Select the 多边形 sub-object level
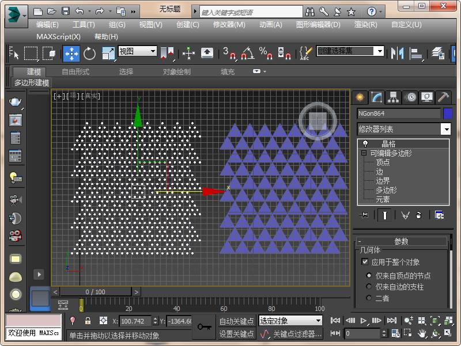Screen dimensions: 461x346 (386, 190)
